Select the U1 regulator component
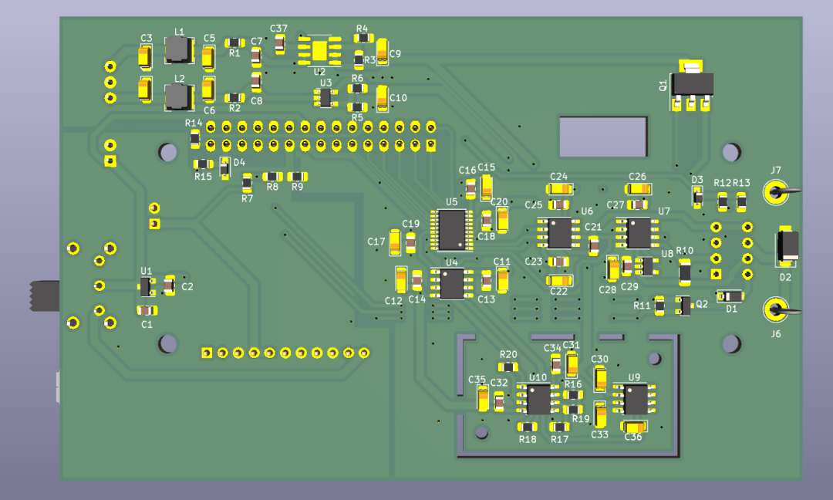833x500 pixels. 146,287
